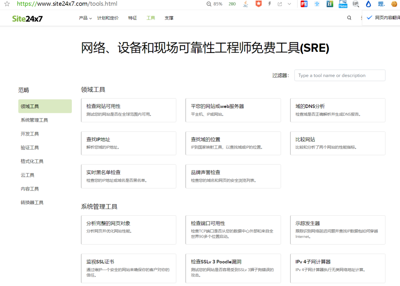Click the main SRE page title
The image size is (400, 286).
click(205, 48)
